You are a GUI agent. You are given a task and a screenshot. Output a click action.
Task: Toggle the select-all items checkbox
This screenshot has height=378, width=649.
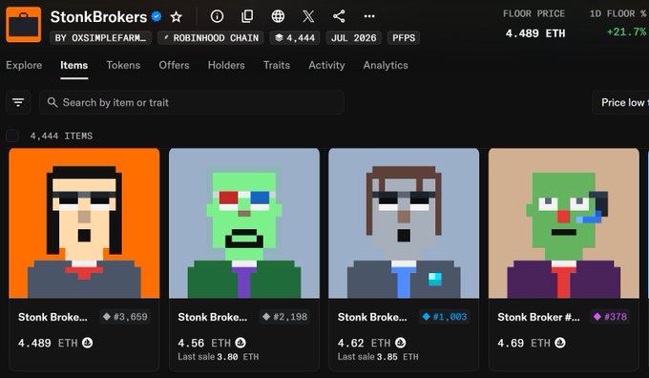click(x=12, y=136)
